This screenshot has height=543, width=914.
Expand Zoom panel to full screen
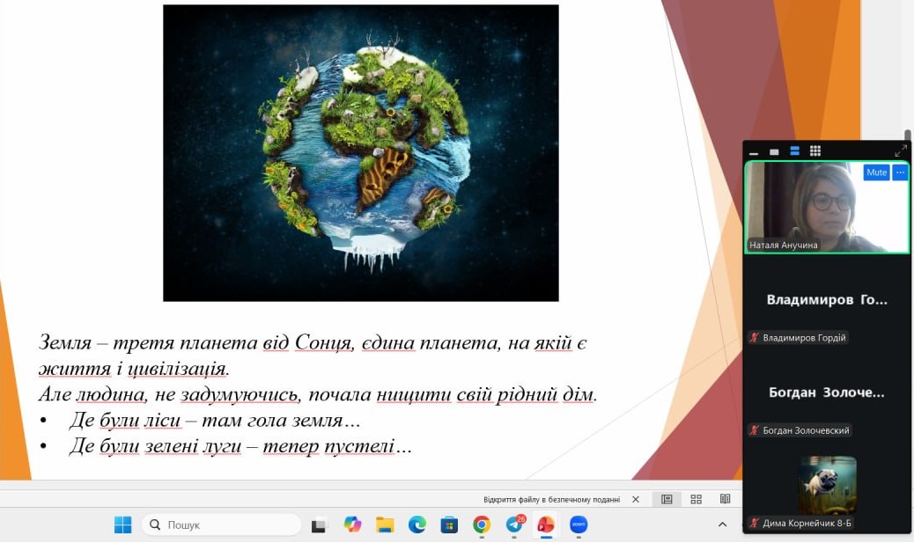(900, 151)
